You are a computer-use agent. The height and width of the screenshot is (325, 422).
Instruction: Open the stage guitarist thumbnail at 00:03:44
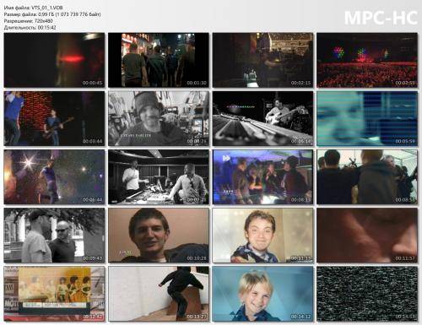click(x=54, y=118)
